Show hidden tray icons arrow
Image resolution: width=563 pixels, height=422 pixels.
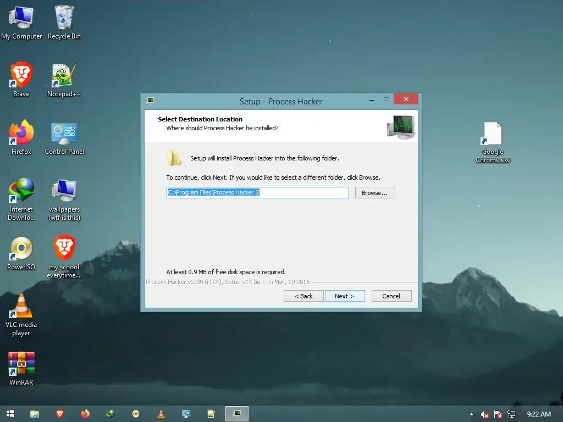point(471,414)
